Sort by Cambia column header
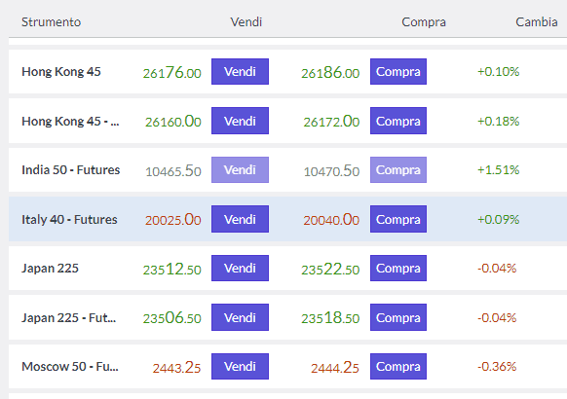 pos(536,22)
